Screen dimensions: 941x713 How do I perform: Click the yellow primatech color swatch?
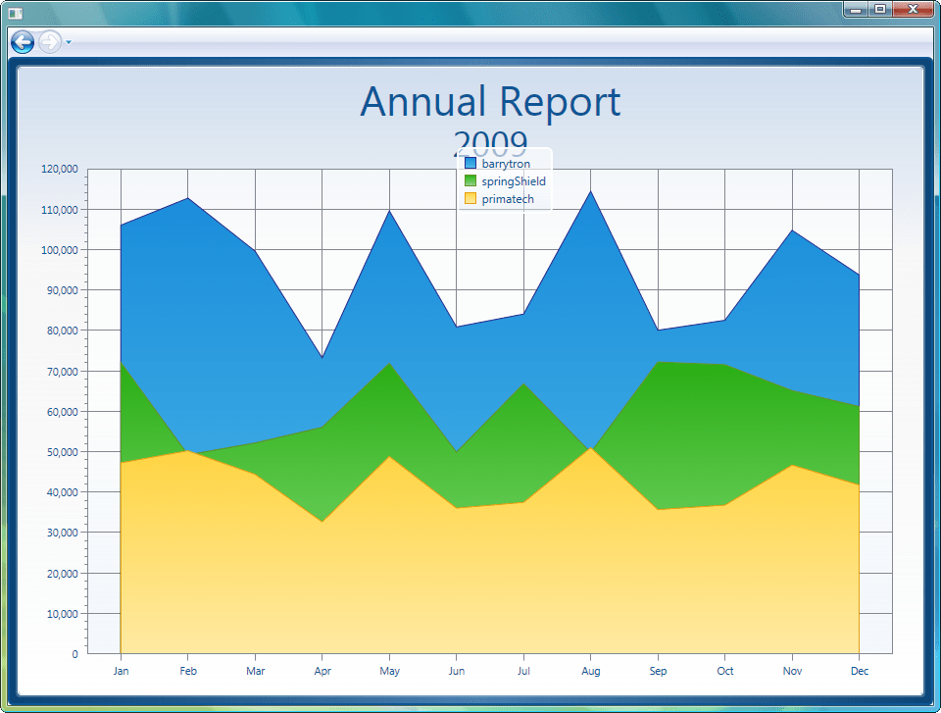click(x=472, y=198)
